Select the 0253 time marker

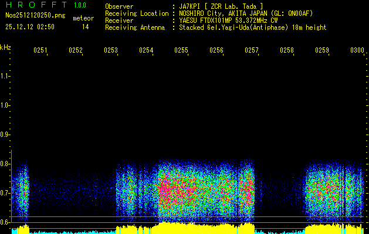(111, 51)
